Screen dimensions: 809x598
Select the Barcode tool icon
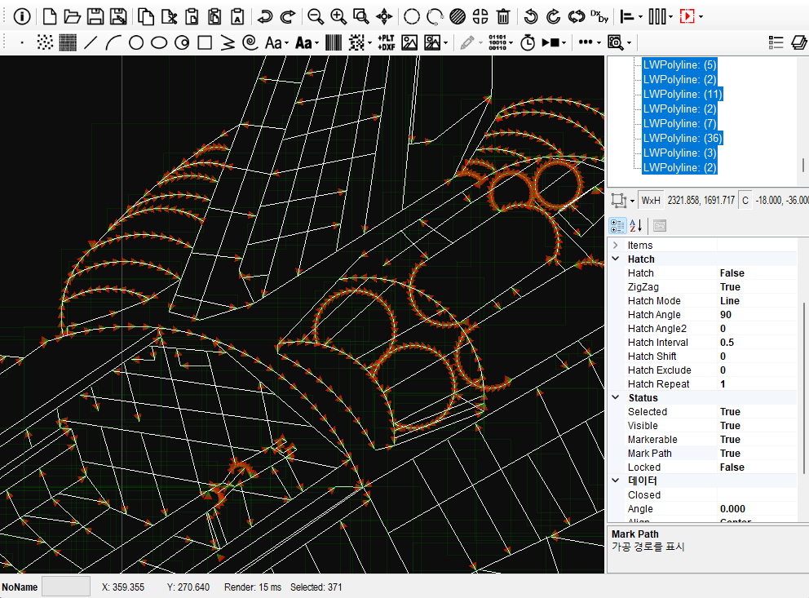(x=334, y=42)
